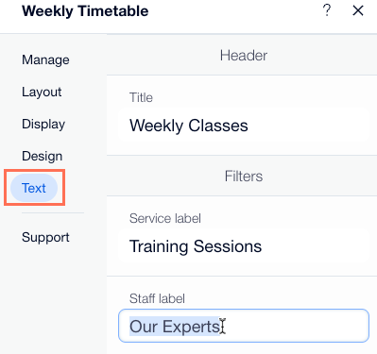This screenshot has height=354, width=377.
Task: Click the Filters section heading
Action: coord(244,177)
